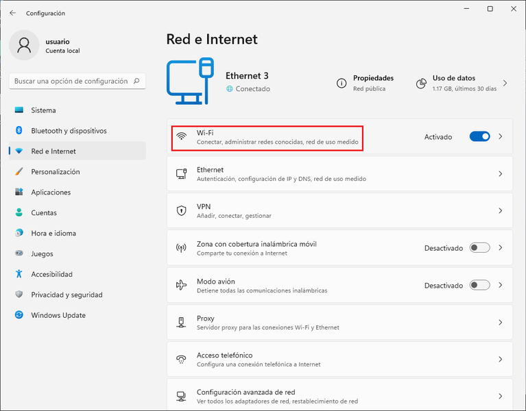Click the Bluetooth icon in sidebar
The image size is (526, 411).
click(19, 130)
